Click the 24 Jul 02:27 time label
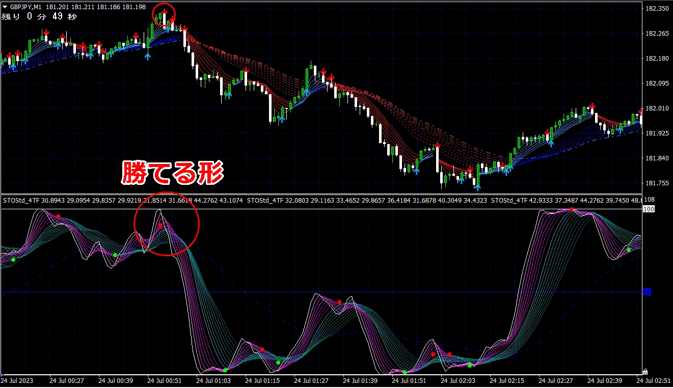Screen dimensions: 673x388 556,380
